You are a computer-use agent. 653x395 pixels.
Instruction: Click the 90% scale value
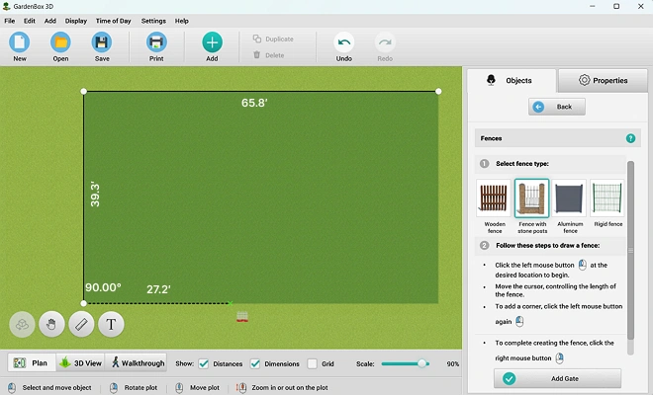point(453,363)
